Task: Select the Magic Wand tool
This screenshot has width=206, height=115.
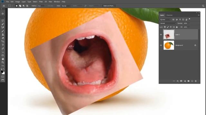Action: (x=3, y=24)
